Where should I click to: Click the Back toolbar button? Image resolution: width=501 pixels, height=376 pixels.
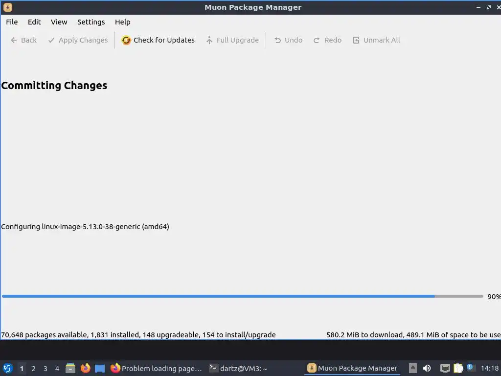pyautogui.click(x=23, y=40)
